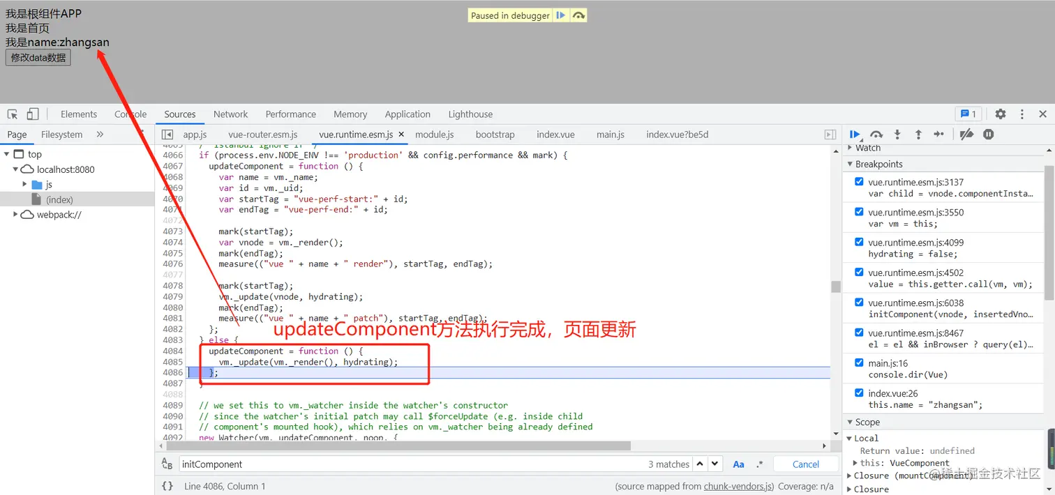Uncheck breakpoint vue.runtime.esm.js:4502
Screen dimensions: 1055x495
pos(859,273)
